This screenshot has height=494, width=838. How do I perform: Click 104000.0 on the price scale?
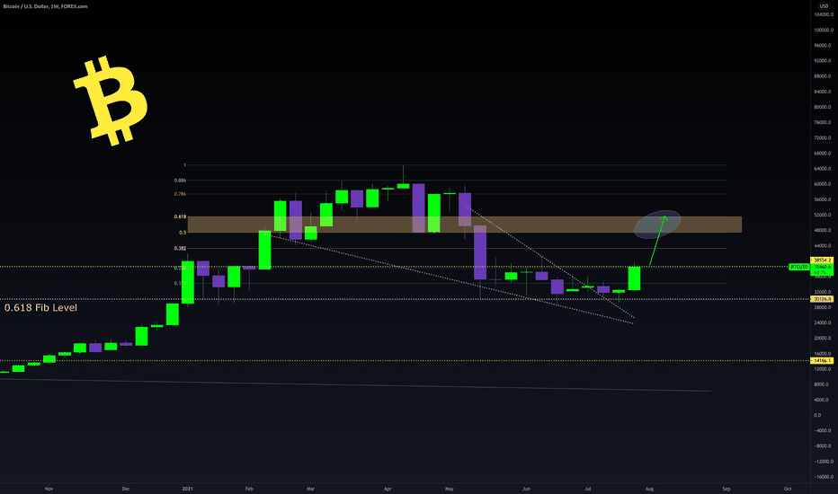824,14
